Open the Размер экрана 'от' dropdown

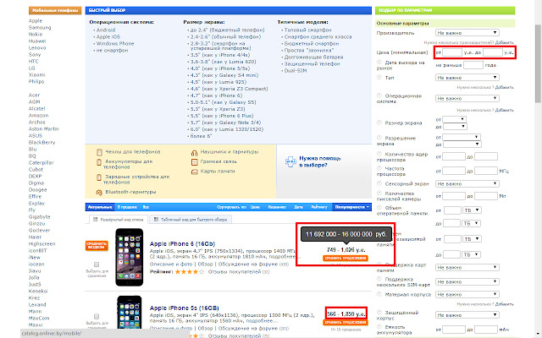click(x=454, y=119)
